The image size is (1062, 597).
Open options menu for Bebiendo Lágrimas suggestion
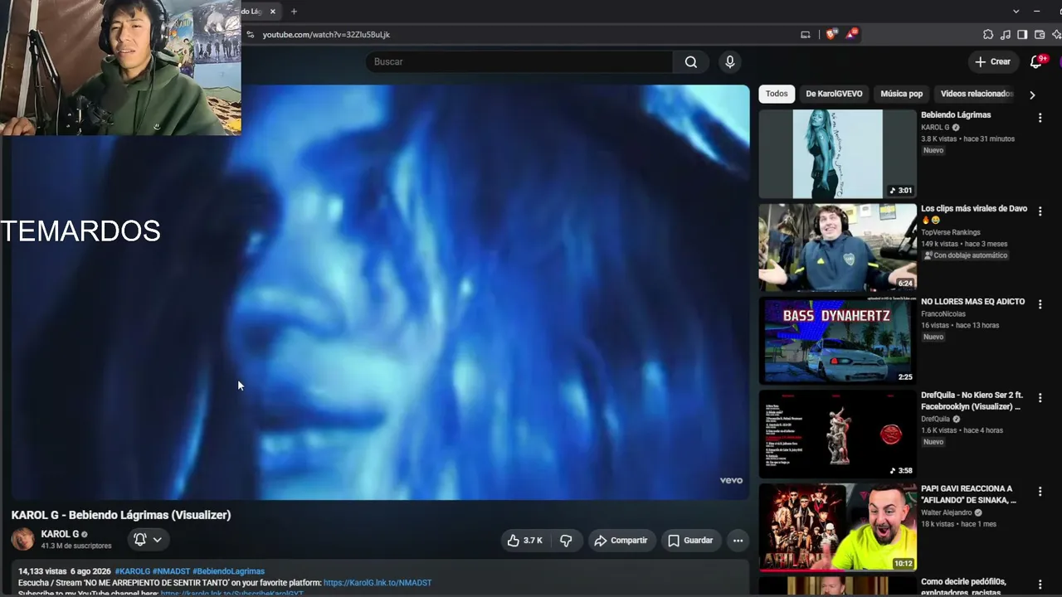pyautogui.click(x=1040, y=119)
